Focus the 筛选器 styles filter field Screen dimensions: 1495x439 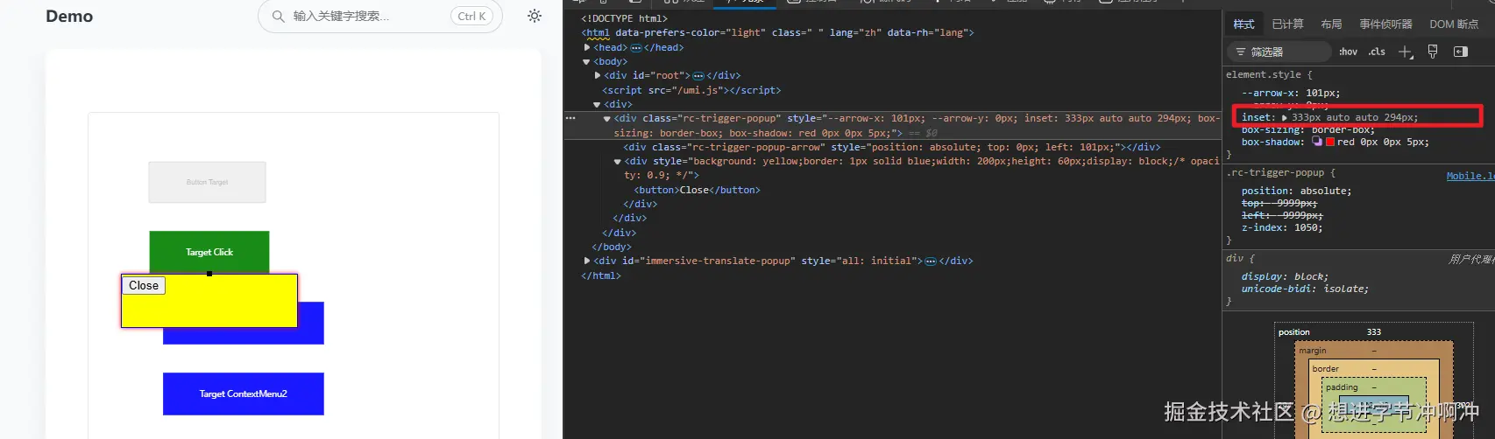click(x=1279, y=52)
